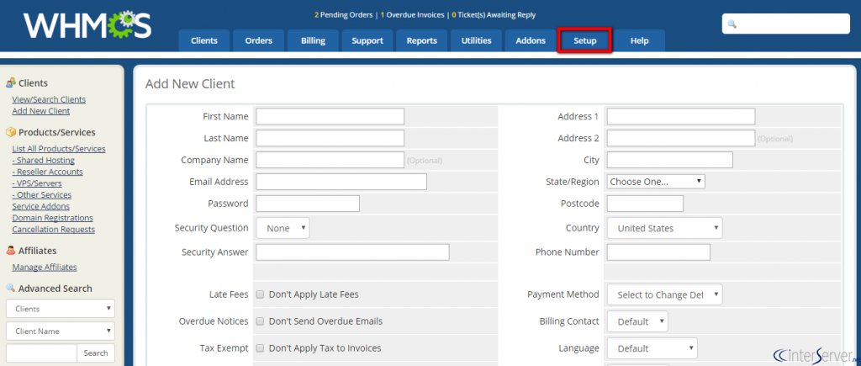The image size is (861, 366).
Task: Click the Advanced Search Search button
Action: click(96, 353)
